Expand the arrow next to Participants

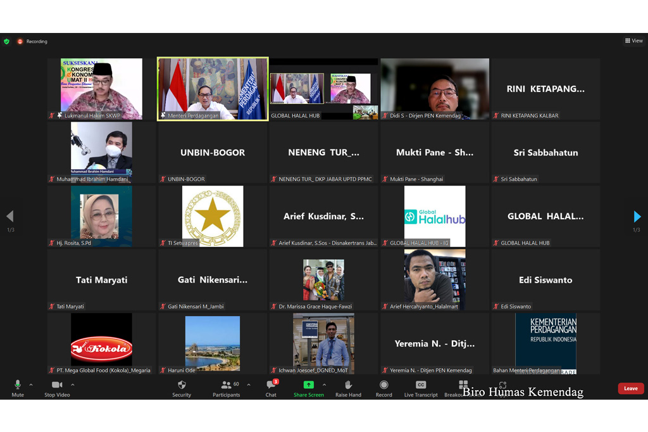click(x=248, y=384)
